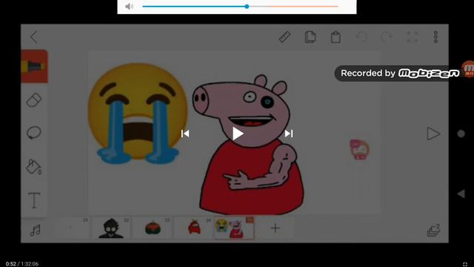Image resolution: width=474 pixels, height=267 pixels.
Task: Click the pink sticker on canvas
Action: (x=359, y=149)
